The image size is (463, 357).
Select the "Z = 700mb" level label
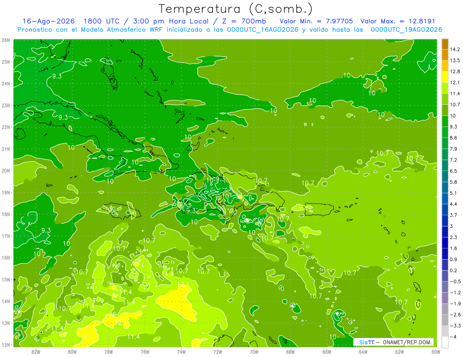[x=244, y=21]
